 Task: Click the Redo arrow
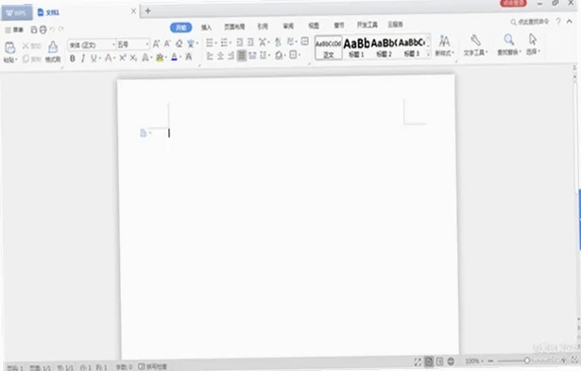[x=60, y=29]
